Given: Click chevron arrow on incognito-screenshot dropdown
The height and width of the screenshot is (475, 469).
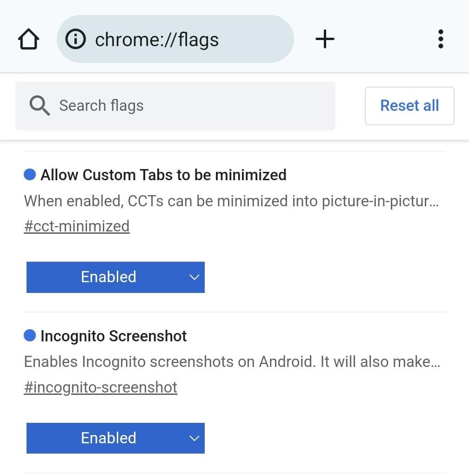Looking at the screenshot, I should pyautogui.click(x=194, y=438).
